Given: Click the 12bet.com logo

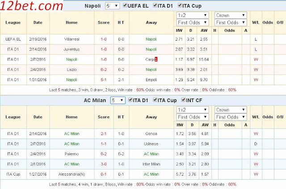Looking at the screenshot, I should pyautogui.click(x=31, y=6).
